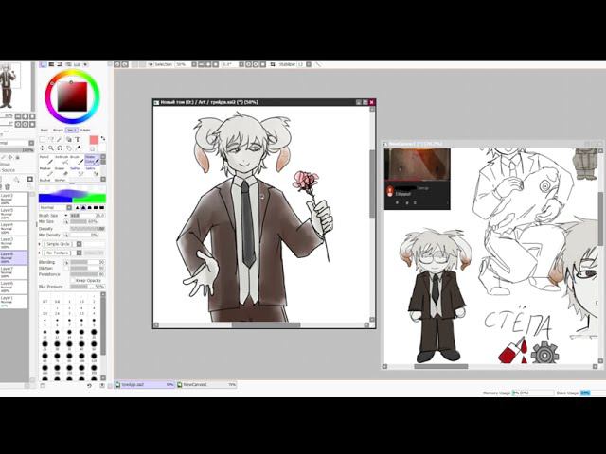The width and height of the screenshot is (606, 454).
Task: Switch to the Ver.1 brush tab
Action: click(x=72, y=131)
